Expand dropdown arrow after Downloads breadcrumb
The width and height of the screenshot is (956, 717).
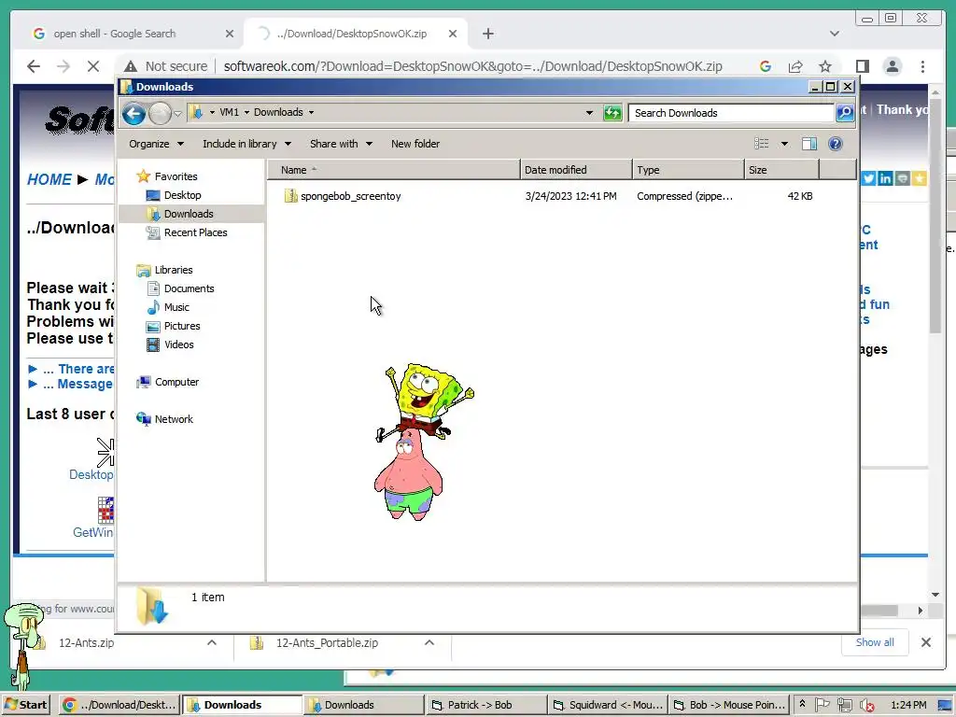[311, 112]
